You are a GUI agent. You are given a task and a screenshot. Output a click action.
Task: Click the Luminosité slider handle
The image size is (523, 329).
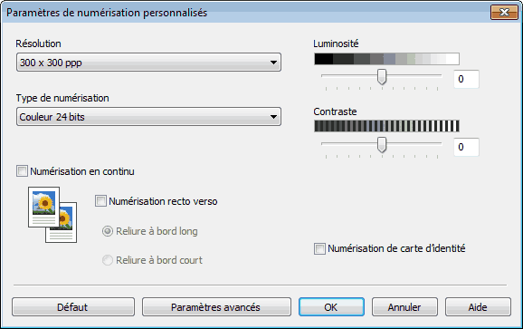(x=382, y=77)
